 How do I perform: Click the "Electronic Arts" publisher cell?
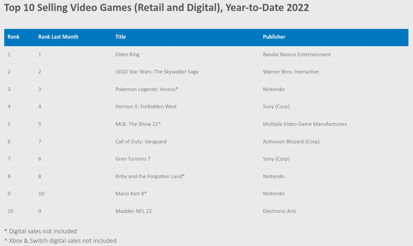(280, 211)
